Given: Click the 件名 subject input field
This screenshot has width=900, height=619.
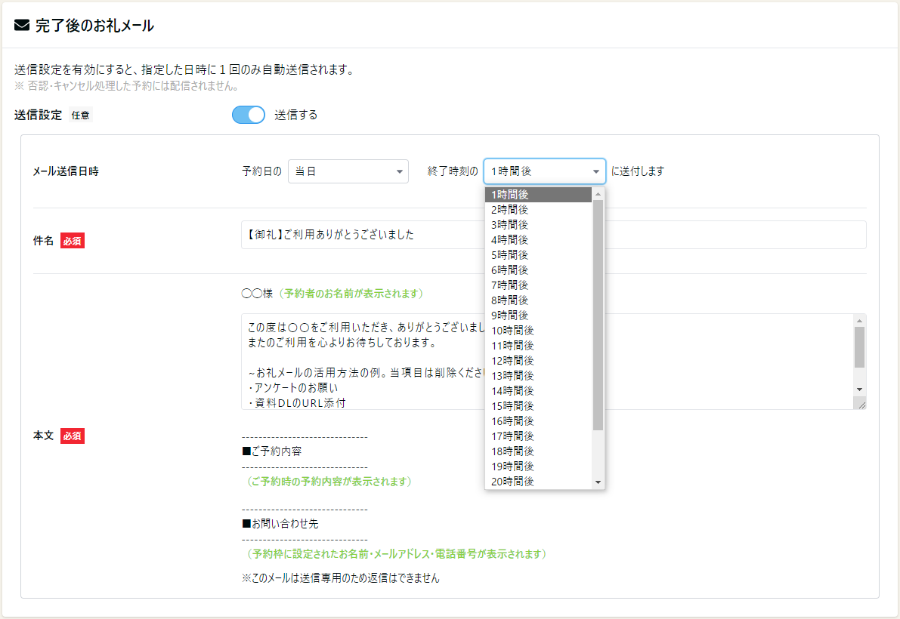Looking at the screenshot, I should click(553, 235).
